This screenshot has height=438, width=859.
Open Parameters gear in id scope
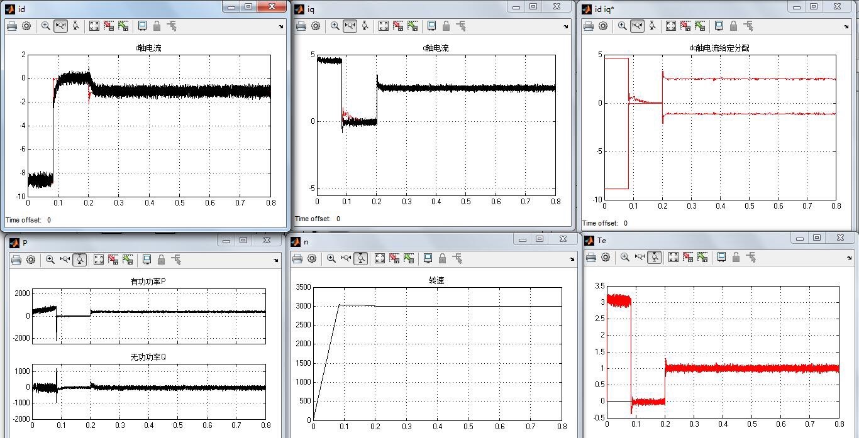tap(26, 26)
